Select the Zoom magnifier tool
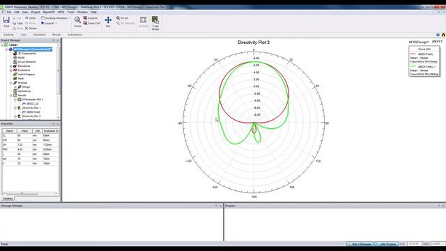This screenshot has width=446, height=251. [77, 20]
